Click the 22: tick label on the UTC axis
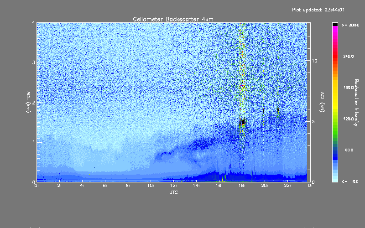The image size is (365, 228). (287, 186)
